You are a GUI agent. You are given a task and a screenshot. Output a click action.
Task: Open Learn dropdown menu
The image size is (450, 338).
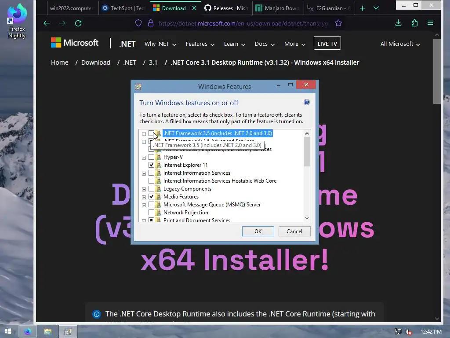(235, 44)
